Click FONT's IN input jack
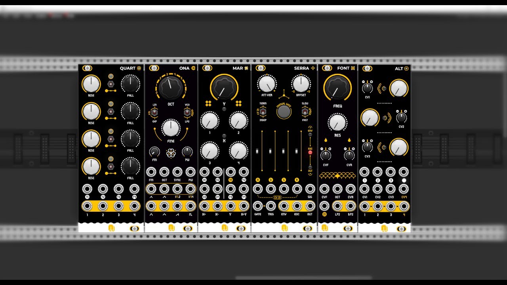The image size is (507, 285). coord(324,206)
